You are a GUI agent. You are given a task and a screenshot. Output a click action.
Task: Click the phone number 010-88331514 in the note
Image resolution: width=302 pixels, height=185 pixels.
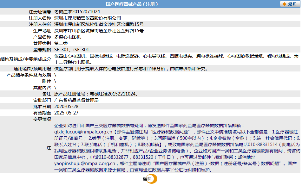(x=263, y=145)
